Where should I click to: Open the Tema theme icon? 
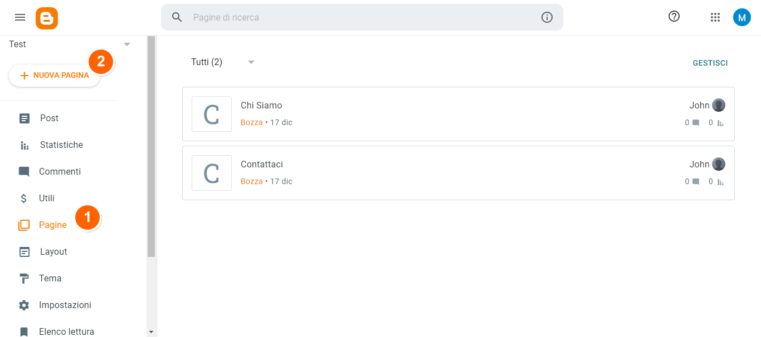tap(25, 278)
